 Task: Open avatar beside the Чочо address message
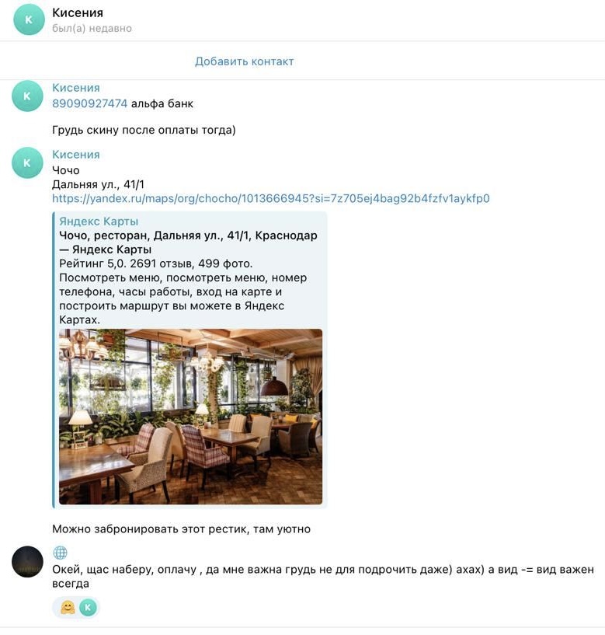click(x=27, y=162)
